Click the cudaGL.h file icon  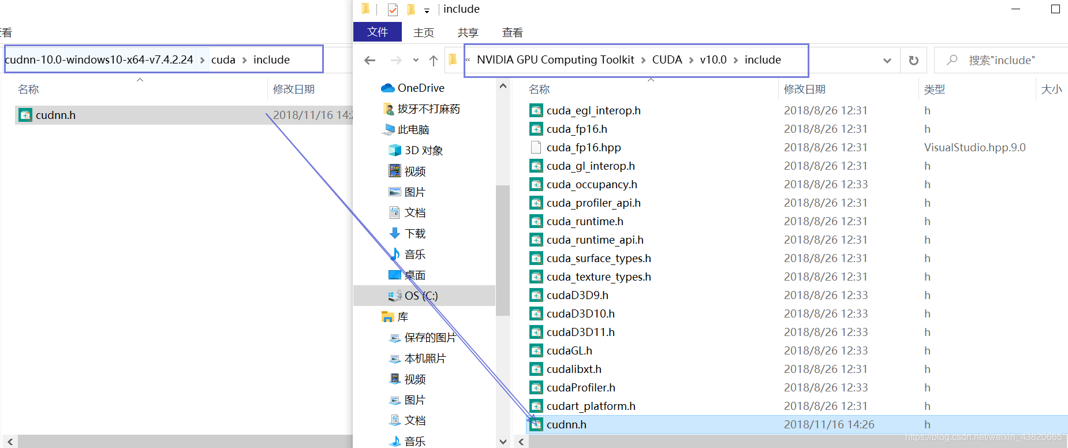[x=536, y=350]
